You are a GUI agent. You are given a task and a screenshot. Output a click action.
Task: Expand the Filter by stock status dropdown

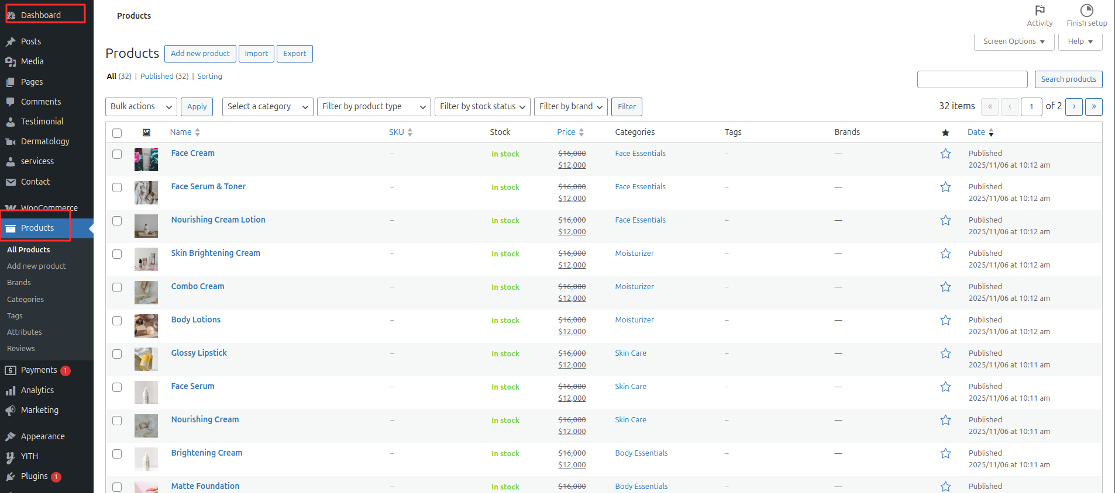(x=482, y=106)
